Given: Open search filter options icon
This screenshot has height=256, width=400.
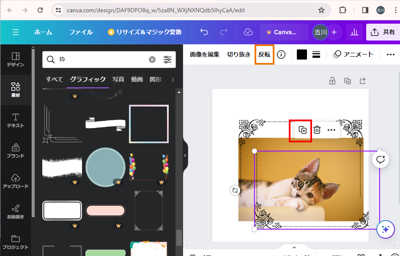Looking at the screenshot, I should (x=167, y=60).
